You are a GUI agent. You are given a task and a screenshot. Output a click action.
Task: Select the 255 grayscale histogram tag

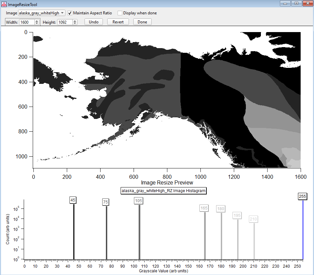302,196
